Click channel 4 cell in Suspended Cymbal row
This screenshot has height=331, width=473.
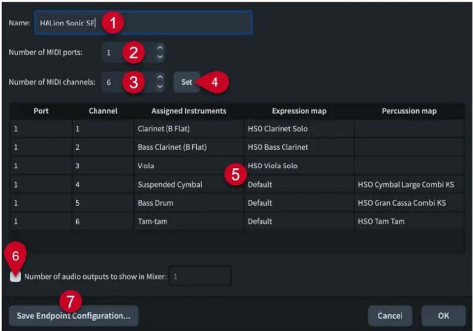(103, 184)
